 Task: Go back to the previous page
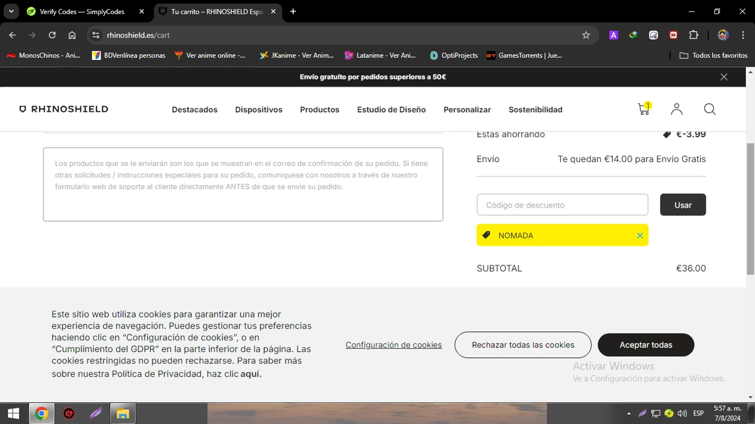click(x=13, y=35)
